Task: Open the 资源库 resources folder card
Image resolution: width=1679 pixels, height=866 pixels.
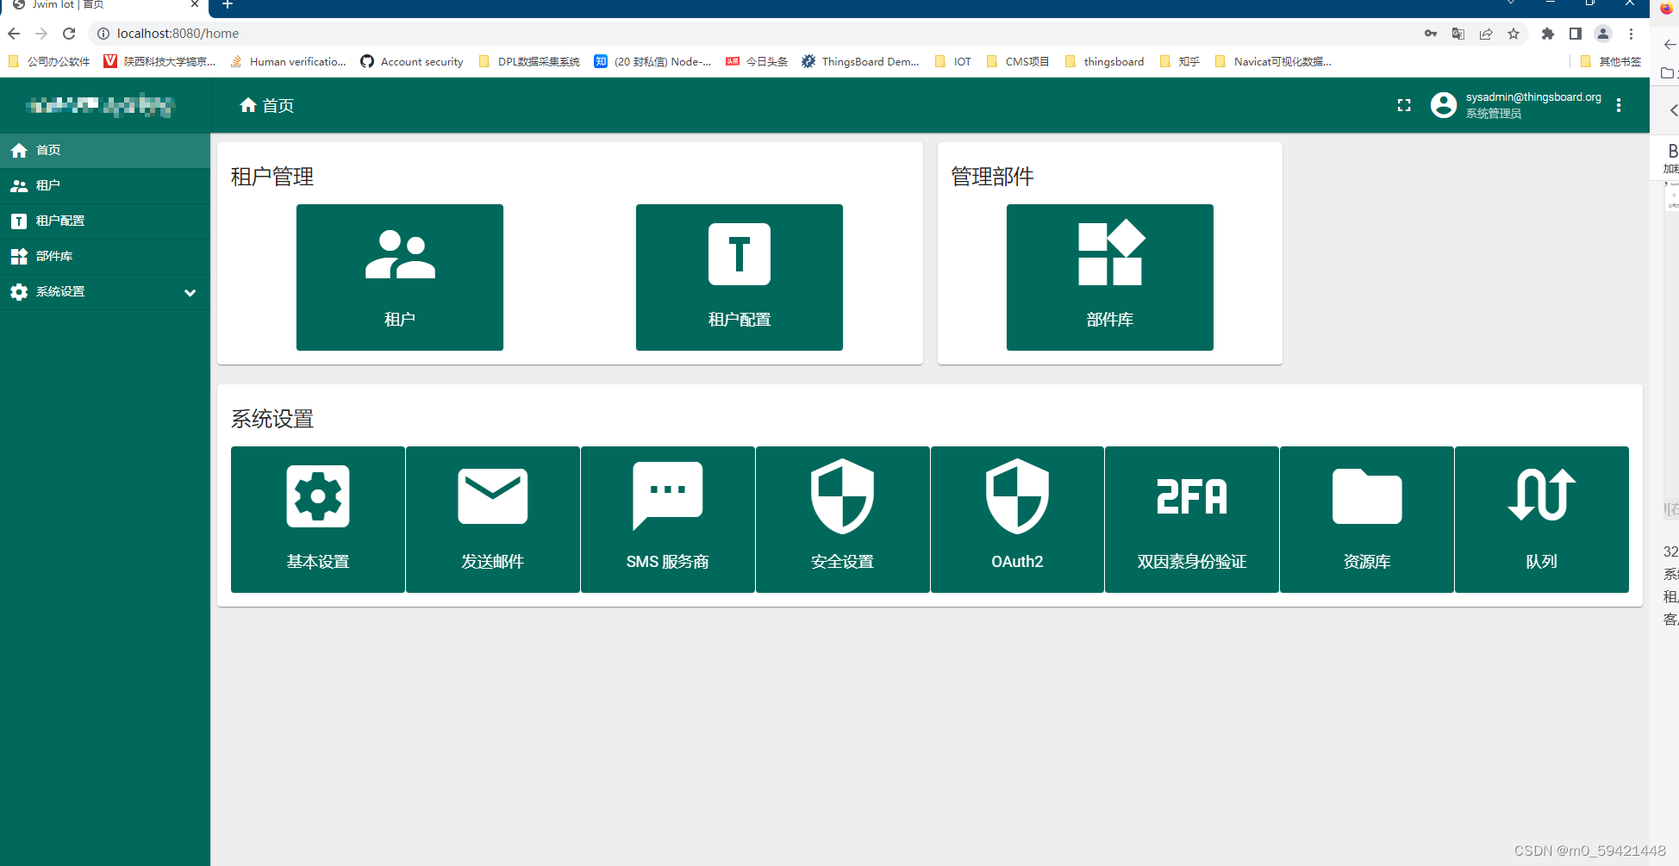Action: (1367, 520)
